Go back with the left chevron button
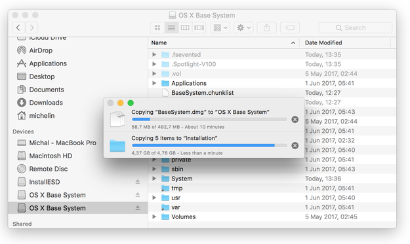 pos(18,27)
